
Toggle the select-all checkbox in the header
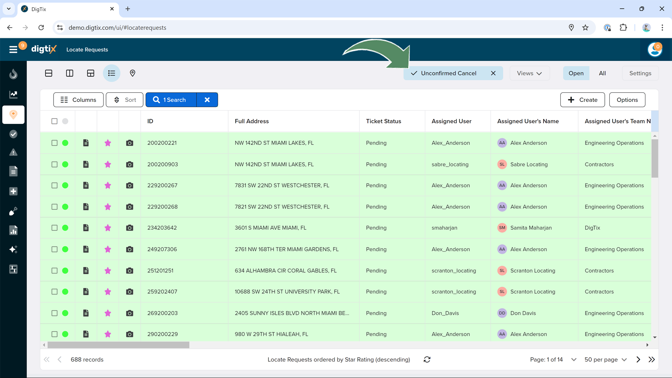pos(54,121)
